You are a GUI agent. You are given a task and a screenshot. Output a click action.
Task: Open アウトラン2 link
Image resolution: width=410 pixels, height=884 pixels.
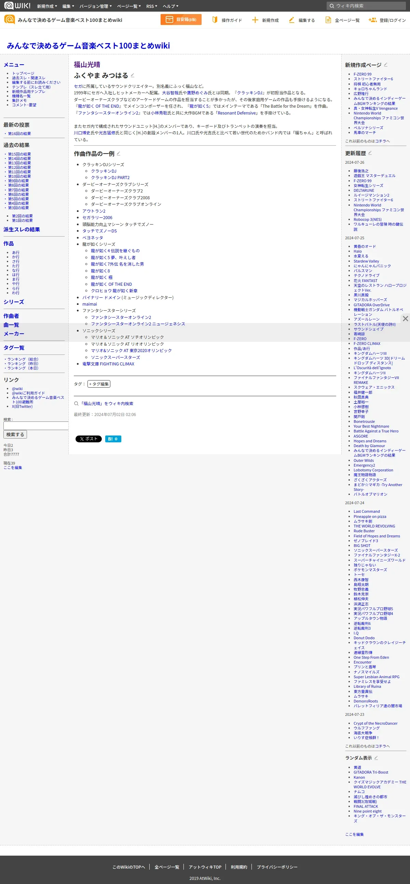pyautogui.click(x=94, y=211)
